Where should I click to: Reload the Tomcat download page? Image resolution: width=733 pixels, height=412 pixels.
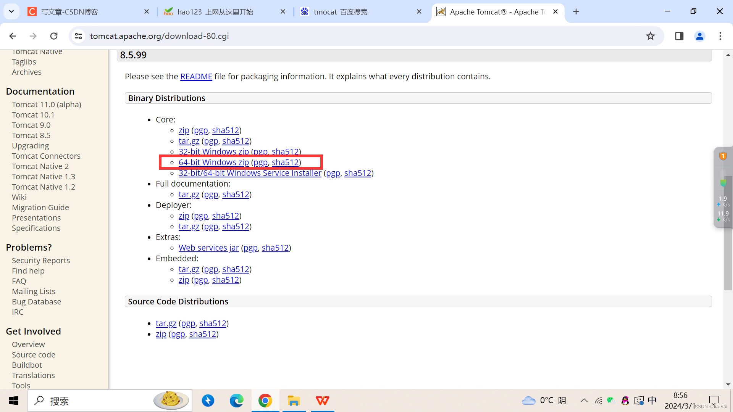[54, 36]
